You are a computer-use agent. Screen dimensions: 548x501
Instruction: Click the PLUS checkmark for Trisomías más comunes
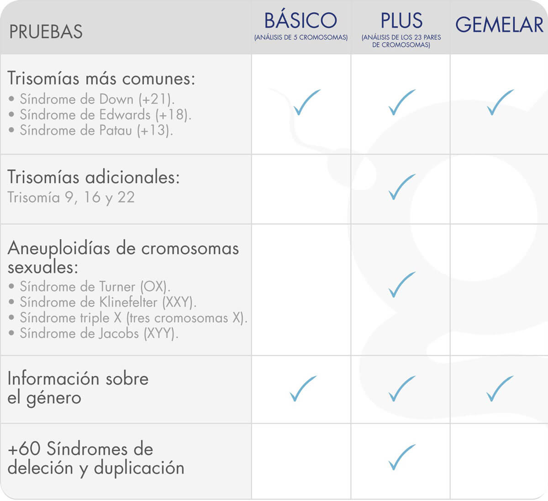(402, 102)
